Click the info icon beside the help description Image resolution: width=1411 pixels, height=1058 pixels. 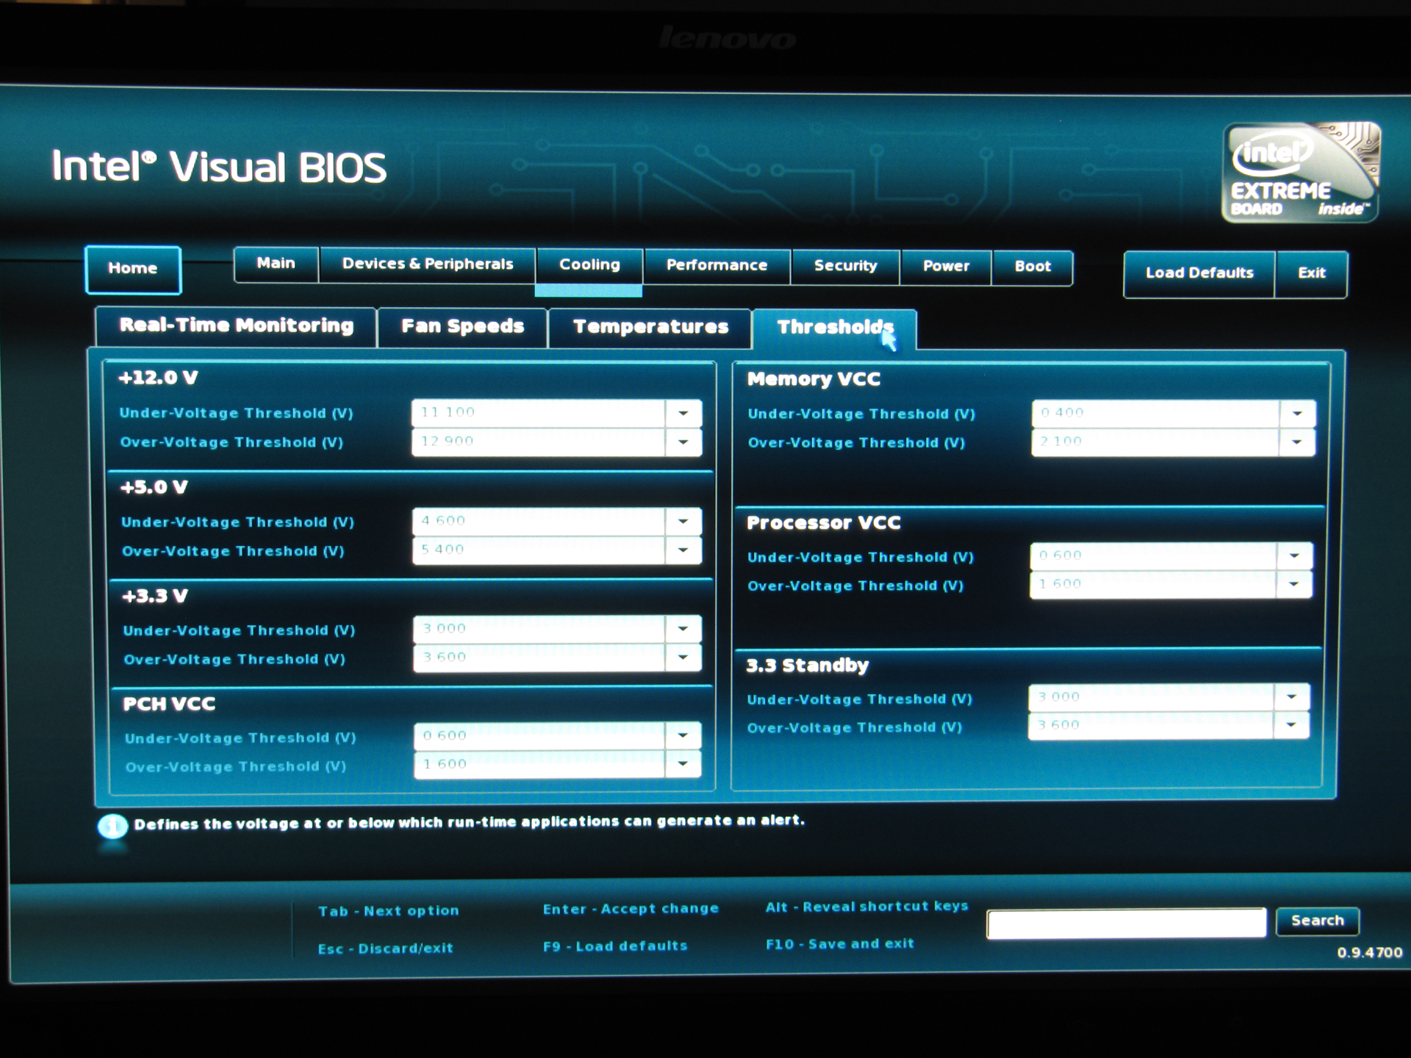tap(112, 827)
